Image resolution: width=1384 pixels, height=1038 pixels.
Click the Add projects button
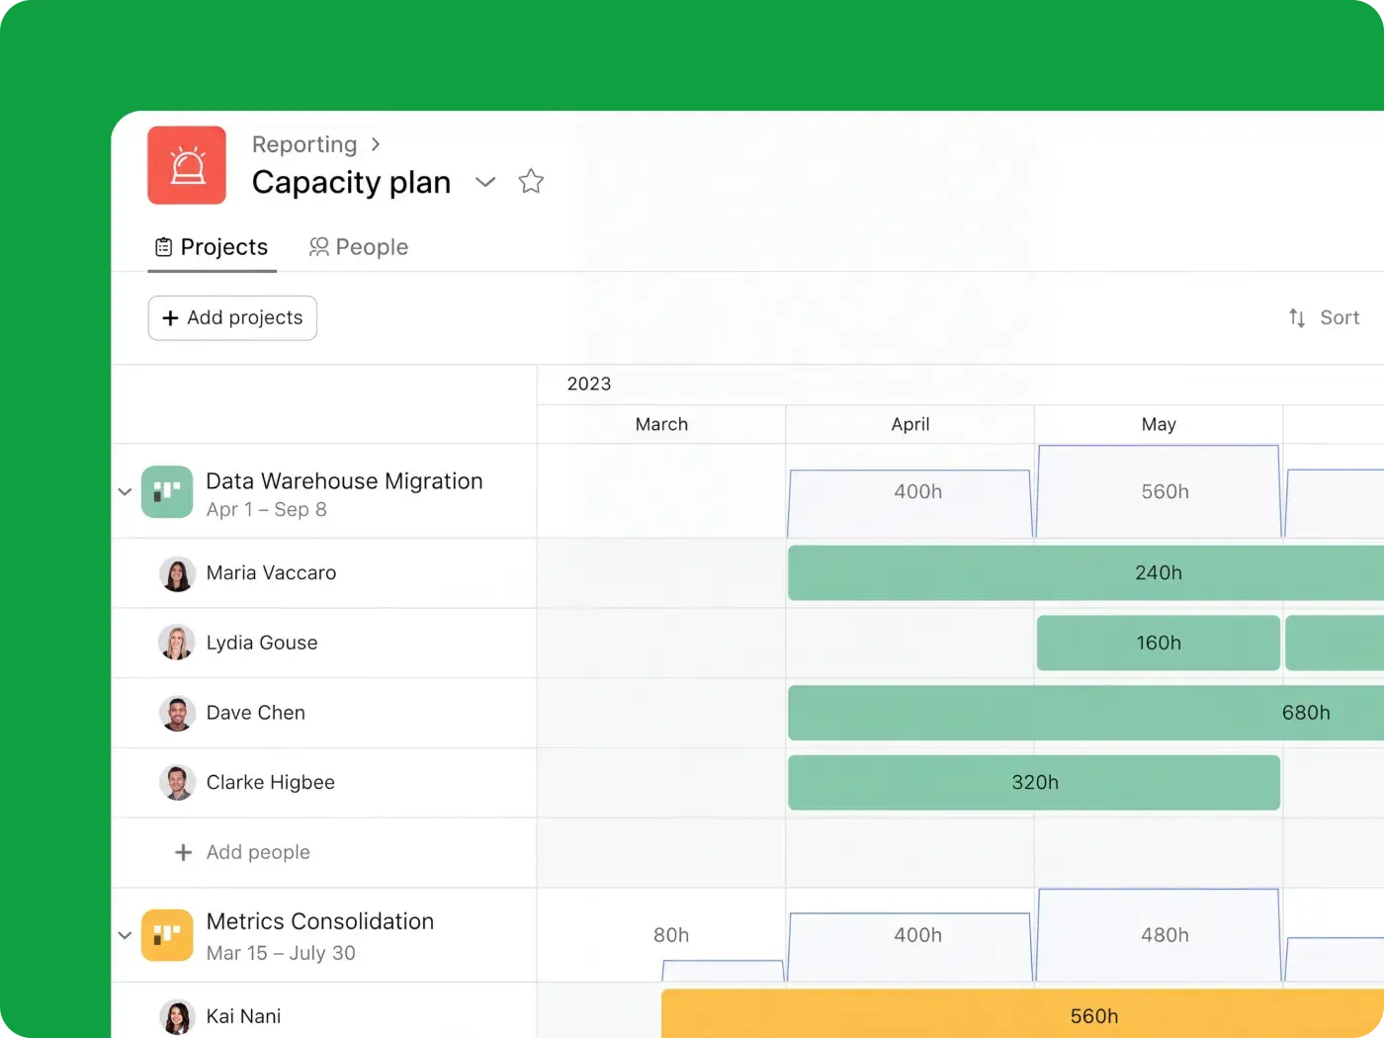[x=232, y=318]
